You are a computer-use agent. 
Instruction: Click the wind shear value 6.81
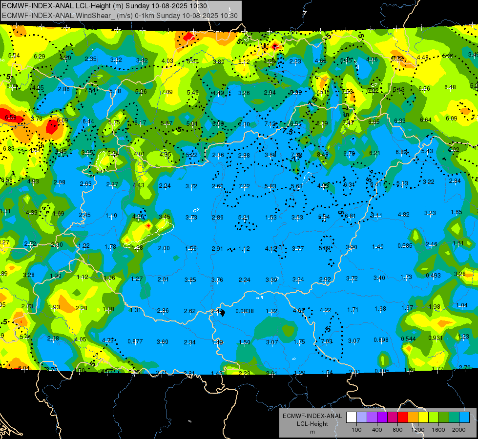350,216
